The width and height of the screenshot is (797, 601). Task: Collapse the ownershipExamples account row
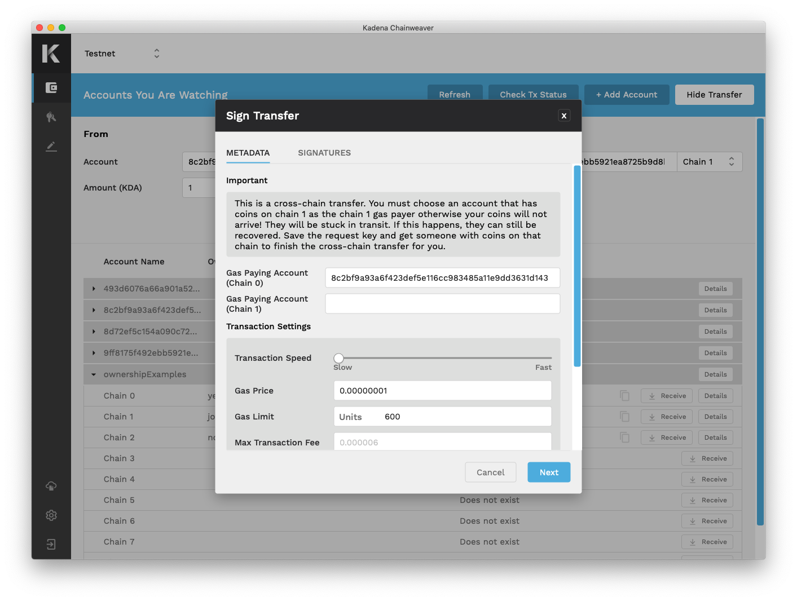[94, 374]
